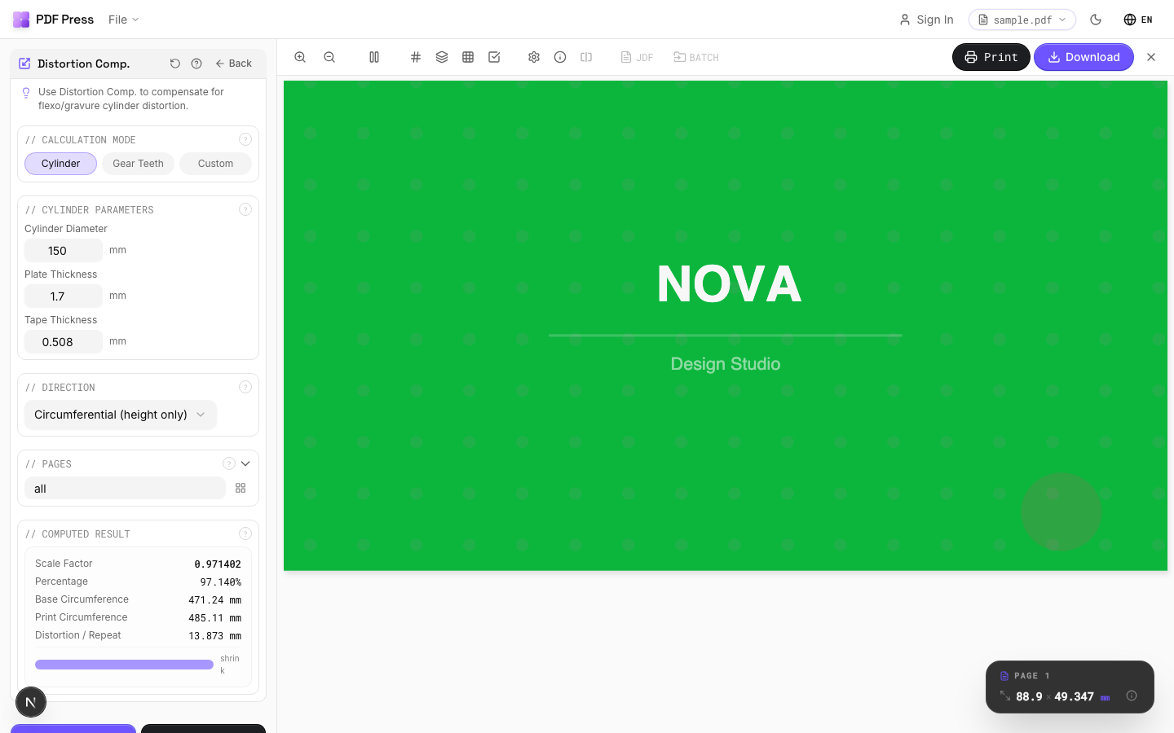Screen dimensions: 1174x733
Task: Click the shrink progress bar
Action: [x=124, y=665]
